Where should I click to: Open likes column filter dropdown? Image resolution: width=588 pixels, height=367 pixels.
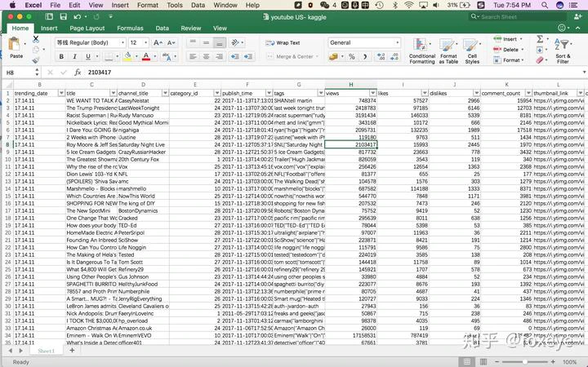pyautogui.click(x=425, y=93)
